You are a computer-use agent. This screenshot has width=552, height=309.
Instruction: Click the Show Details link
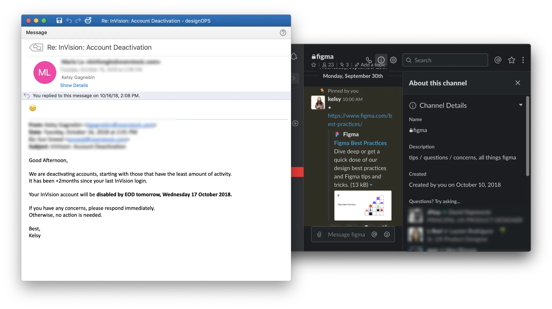click(x=74, y=85)
